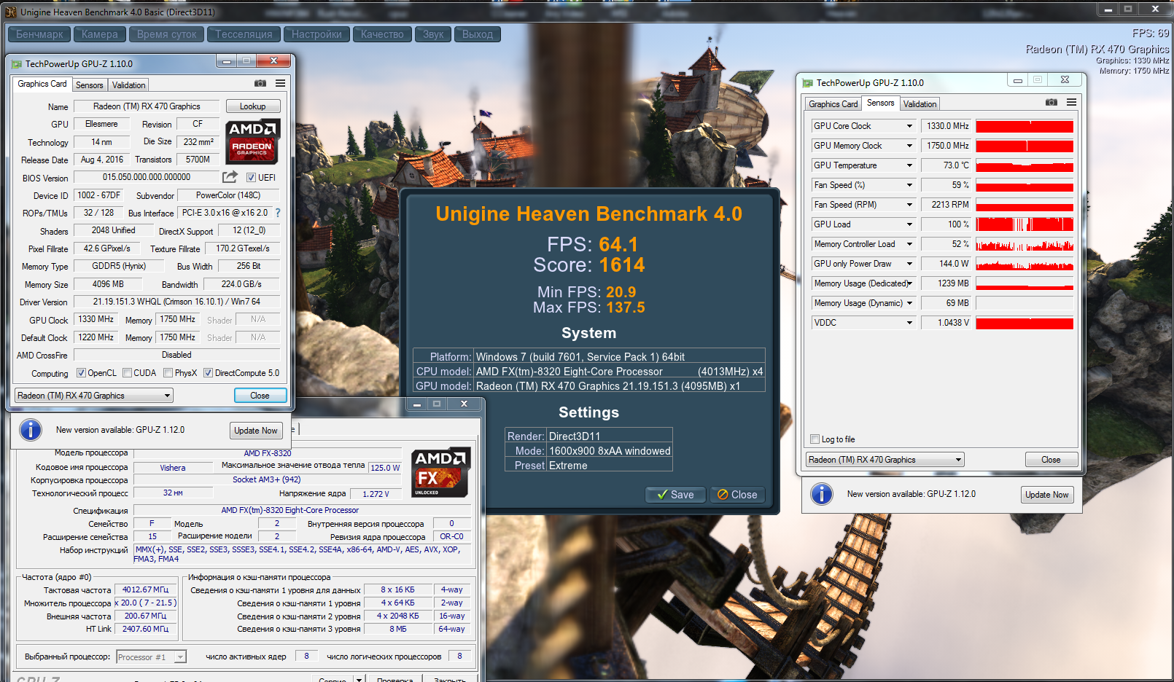Viewport: 1174px width, 682px height.
Task: Click Звук button in Heaven toolbar
Action: [433, 34]
